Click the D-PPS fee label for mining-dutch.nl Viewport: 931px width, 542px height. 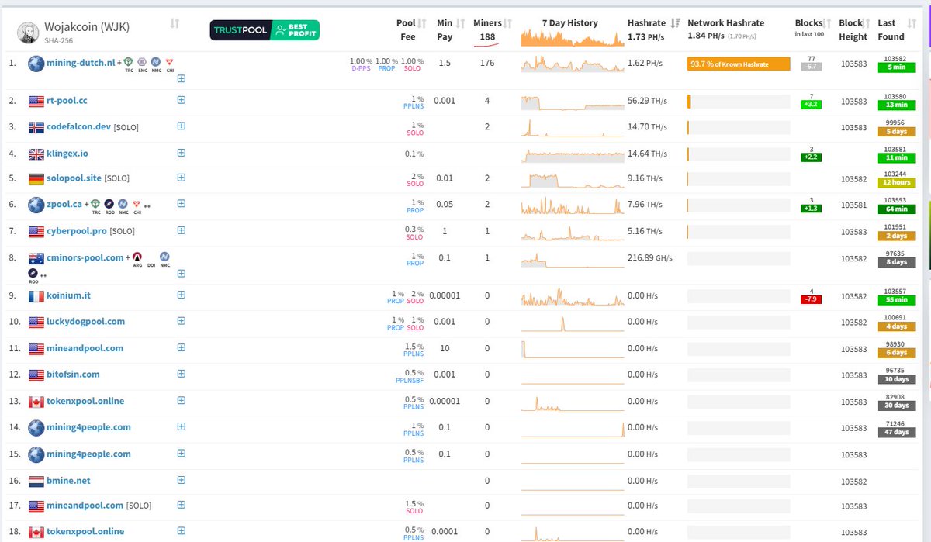pos(360,69)
